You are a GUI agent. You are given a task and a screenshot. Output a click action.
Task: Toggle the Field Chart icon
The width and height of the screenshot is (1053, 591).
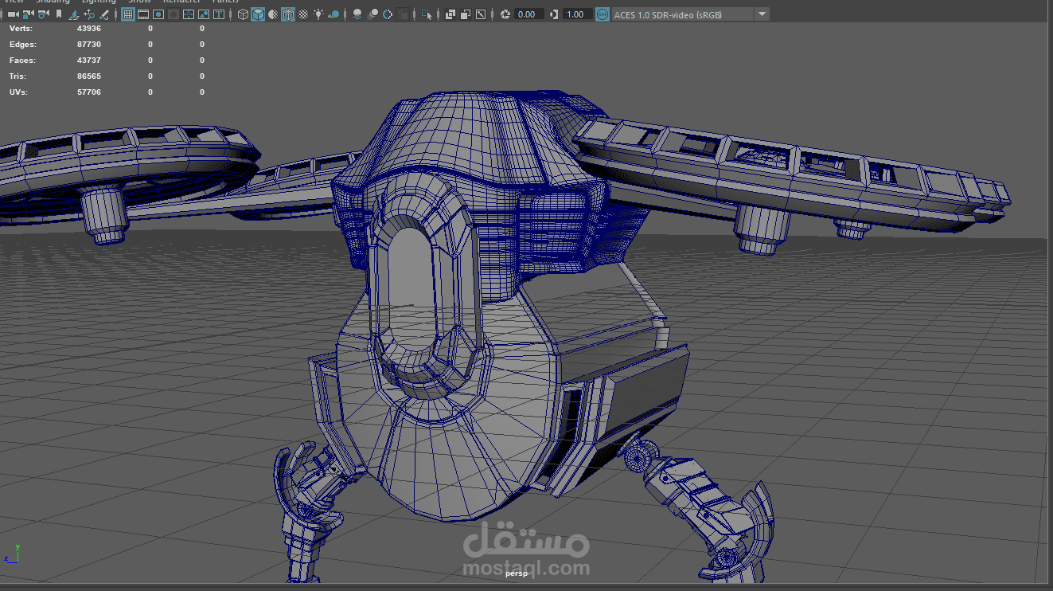pyautogui.click(x=189, y=14)
